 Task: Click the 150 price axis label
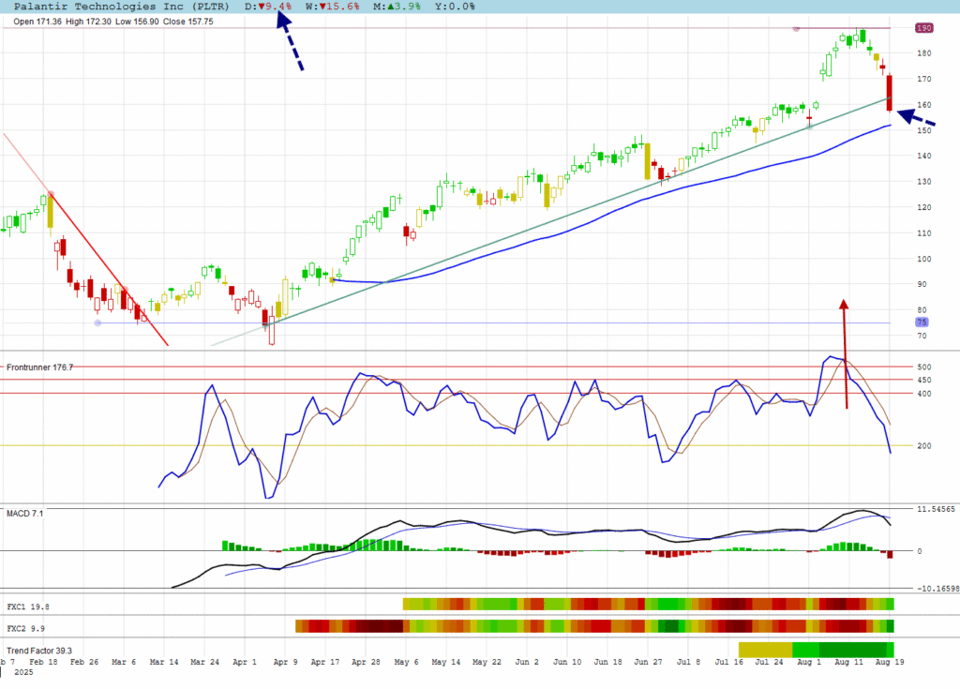[x=923, y=130]
